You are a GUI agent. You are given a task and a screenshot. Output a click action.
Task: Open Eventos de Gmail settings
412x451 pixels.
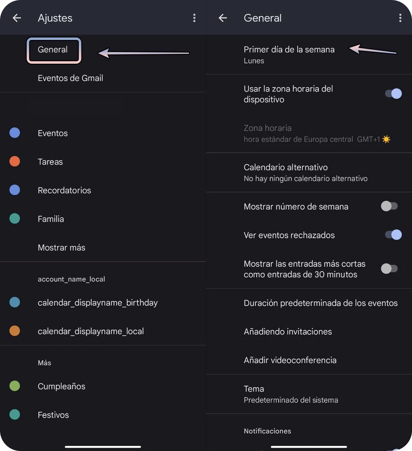[103, 78]
